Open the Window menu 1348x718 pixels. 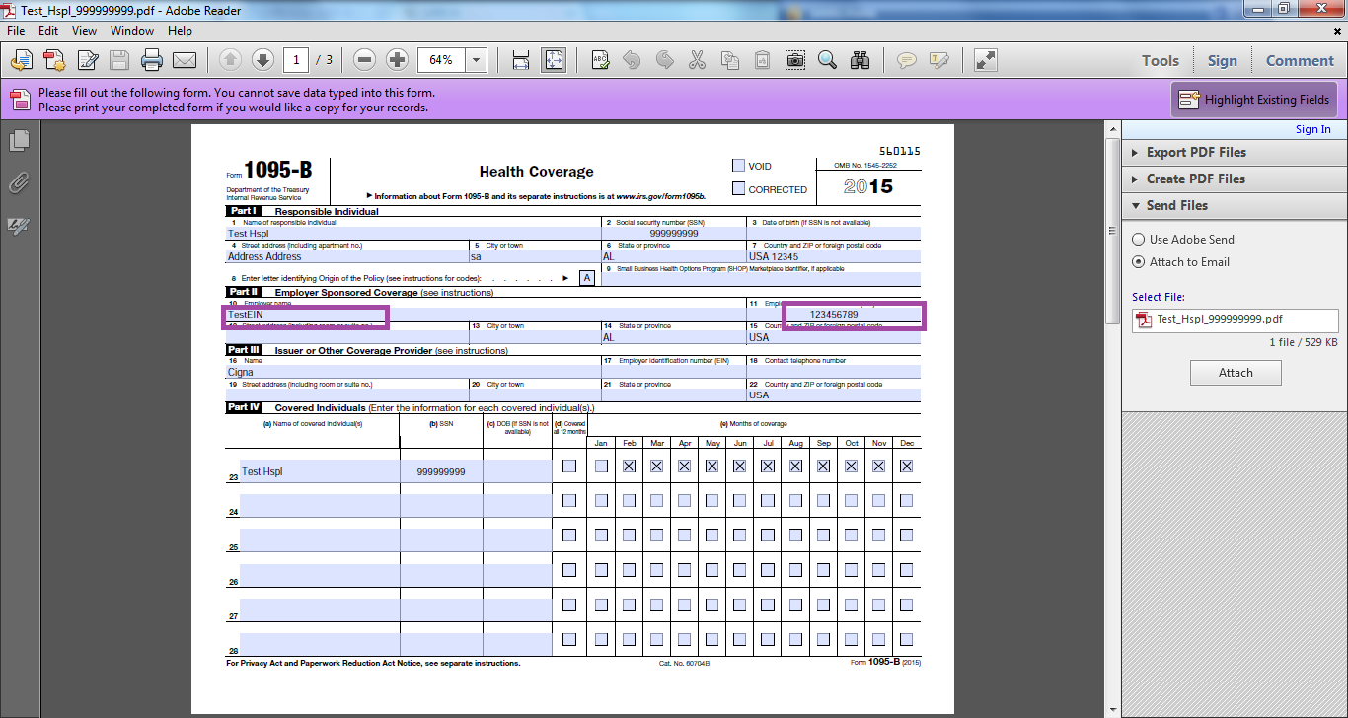(131, 31)
